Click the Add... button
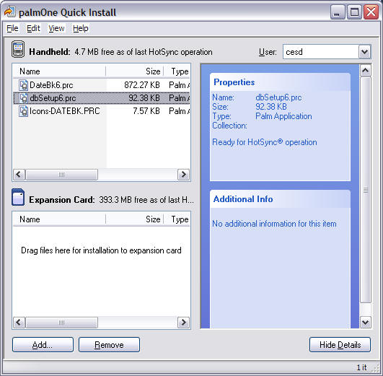 (x=43, y=345)
